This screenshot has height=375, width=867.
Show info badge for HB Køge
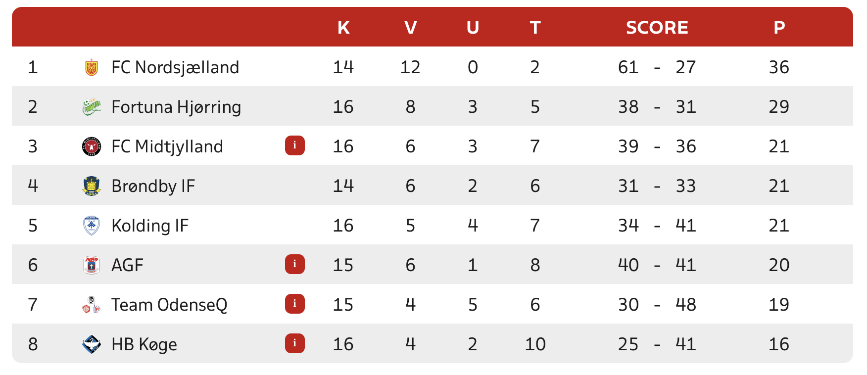[x=294, y=343]
